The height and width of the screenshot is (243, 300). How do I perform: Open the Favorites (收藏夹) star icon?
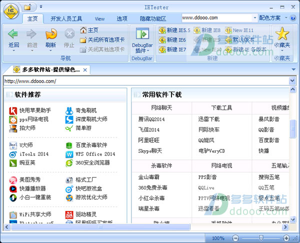[282, 33]
